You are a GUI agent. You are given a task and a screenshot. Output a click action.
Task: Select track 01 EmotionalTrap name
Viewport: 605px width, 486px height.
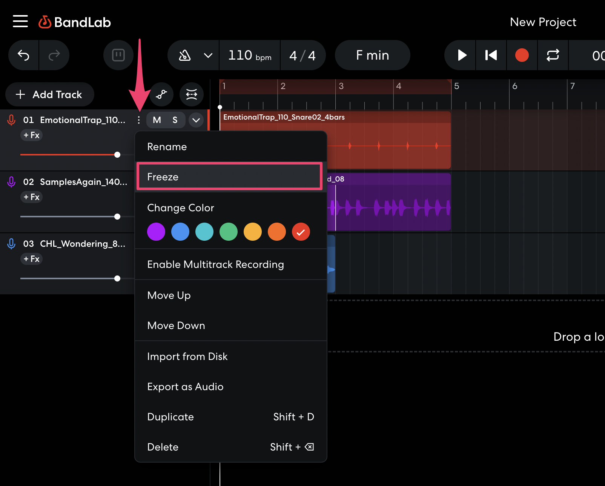click(x=83, y=120)
